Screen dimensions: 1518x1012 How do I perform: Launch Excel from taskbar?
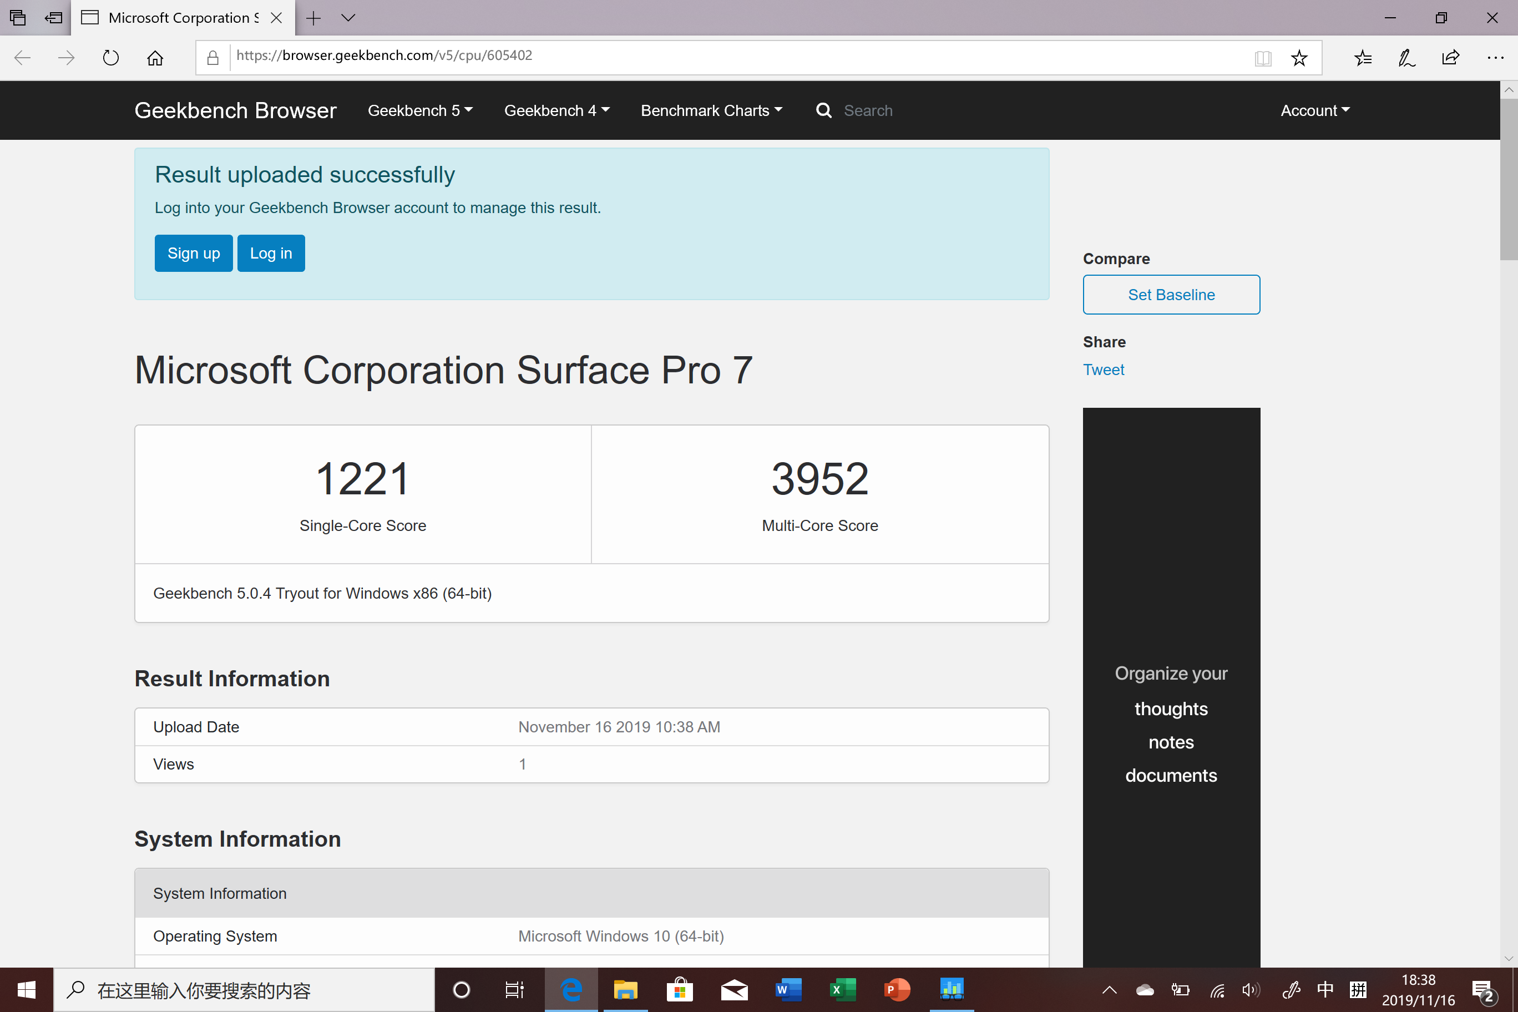coord(842,989)
